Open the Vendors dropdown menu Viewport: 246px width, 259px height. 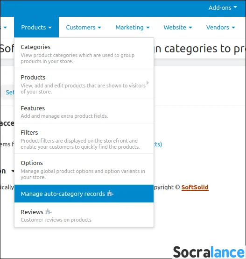[x=220, y=27]
